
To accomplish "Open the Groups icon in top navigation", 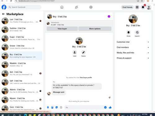I will coord(91,7).
